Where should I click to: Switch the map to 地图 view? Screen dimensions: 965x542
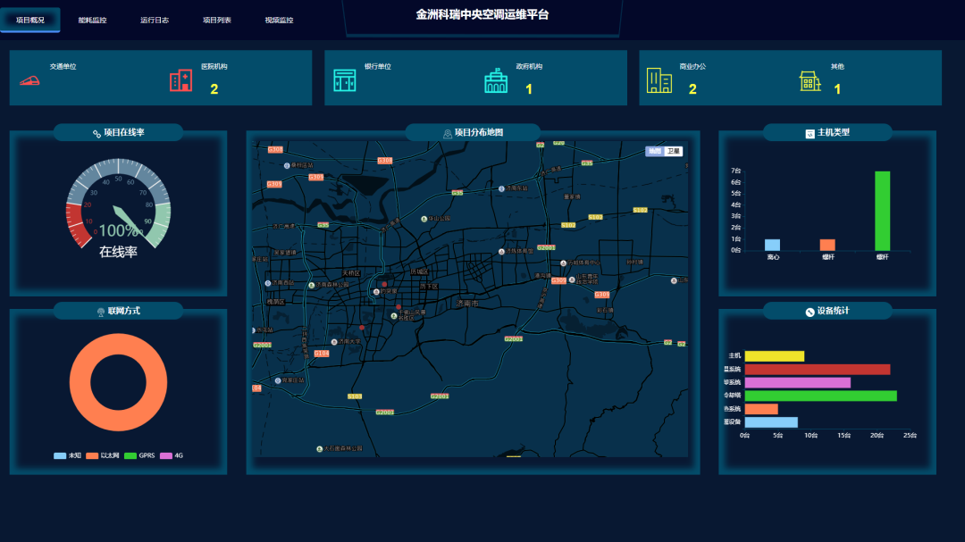click(654, 152)
